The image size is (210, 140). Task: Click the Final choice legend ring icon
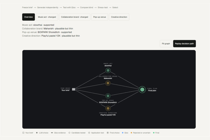coord(108,133)
